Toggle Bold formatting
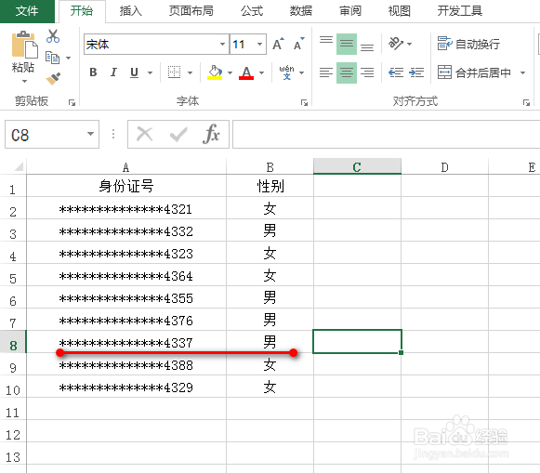The width and height of the screenshot is (540, 473). 93,72
